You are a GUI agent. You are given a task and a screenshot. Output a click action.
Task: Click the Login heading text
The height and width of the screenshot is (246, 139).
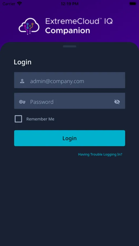(23, 62)
